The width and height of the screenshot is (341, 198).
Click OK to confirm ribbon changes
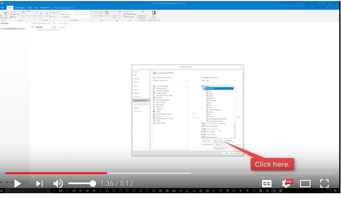point(226,153)
